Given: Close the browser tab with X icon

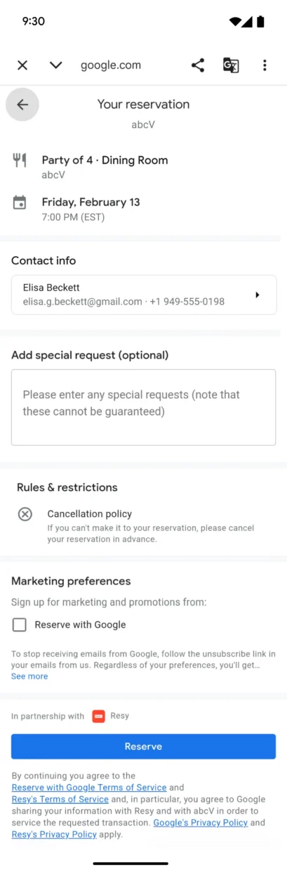Looking at the screenshot, I should coord(22,65).
